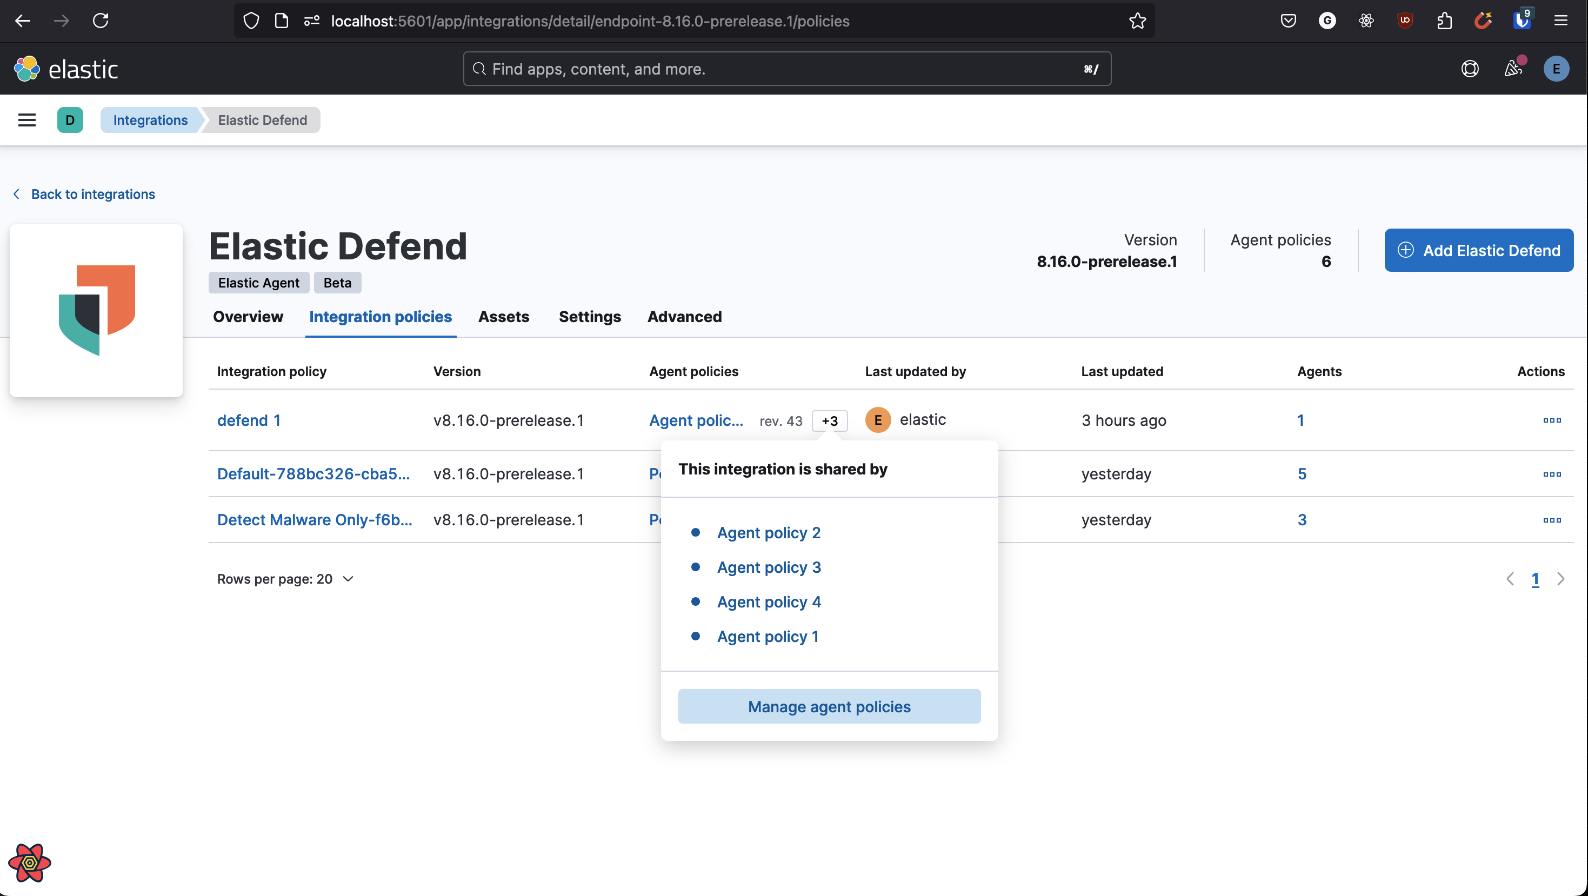Click the Elastic logo home link
The height and width of the screenshot is (896, 1588).
66,69
